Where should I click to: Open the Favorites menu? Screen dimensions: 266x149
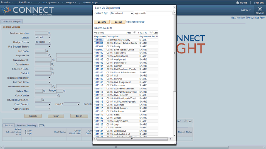(x=7, y=2)
